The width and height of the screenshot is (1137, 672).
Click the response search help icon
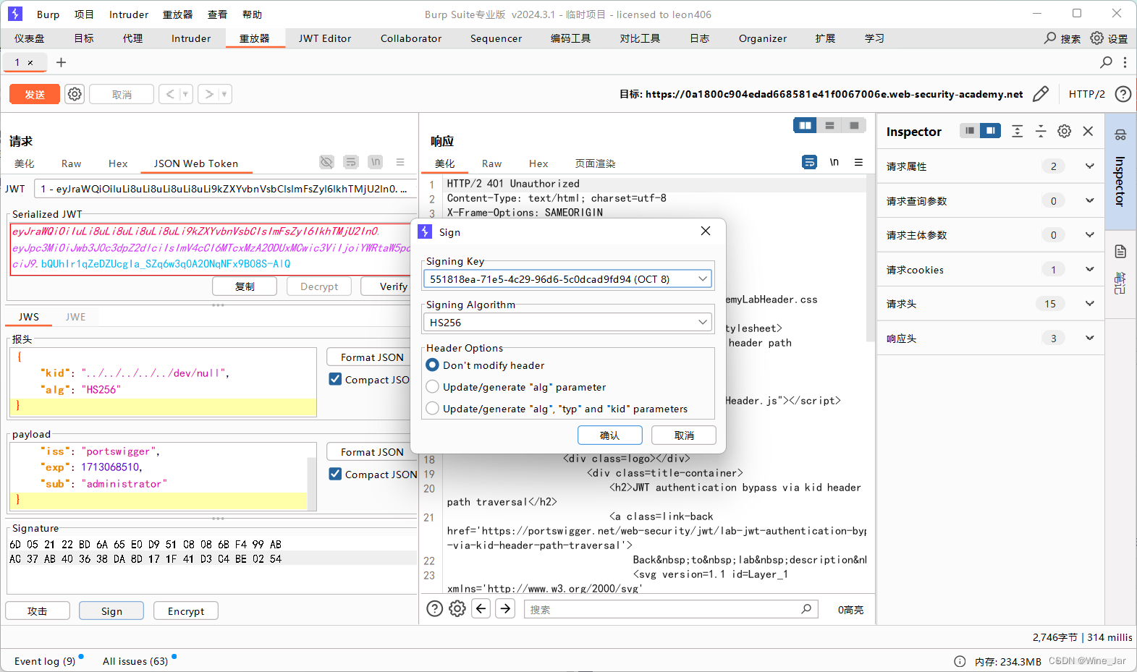pos(434,609)
